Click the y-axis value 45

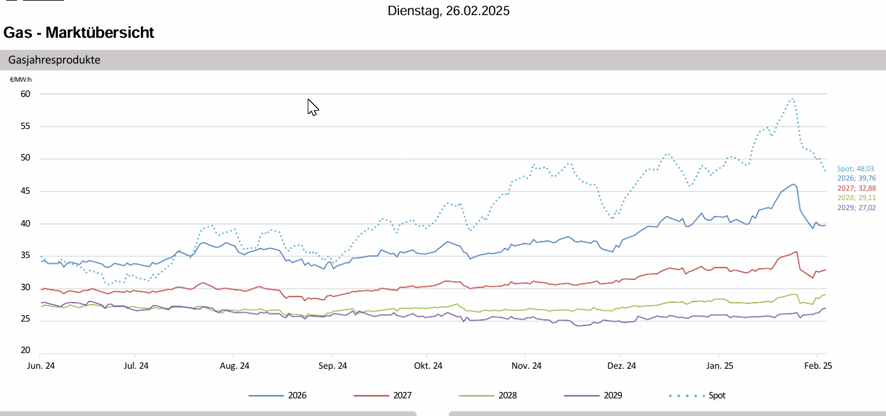click(x=26, y=191)
